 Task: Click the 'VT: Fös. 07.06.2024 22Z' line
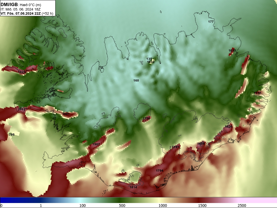[x=21, y=13]
